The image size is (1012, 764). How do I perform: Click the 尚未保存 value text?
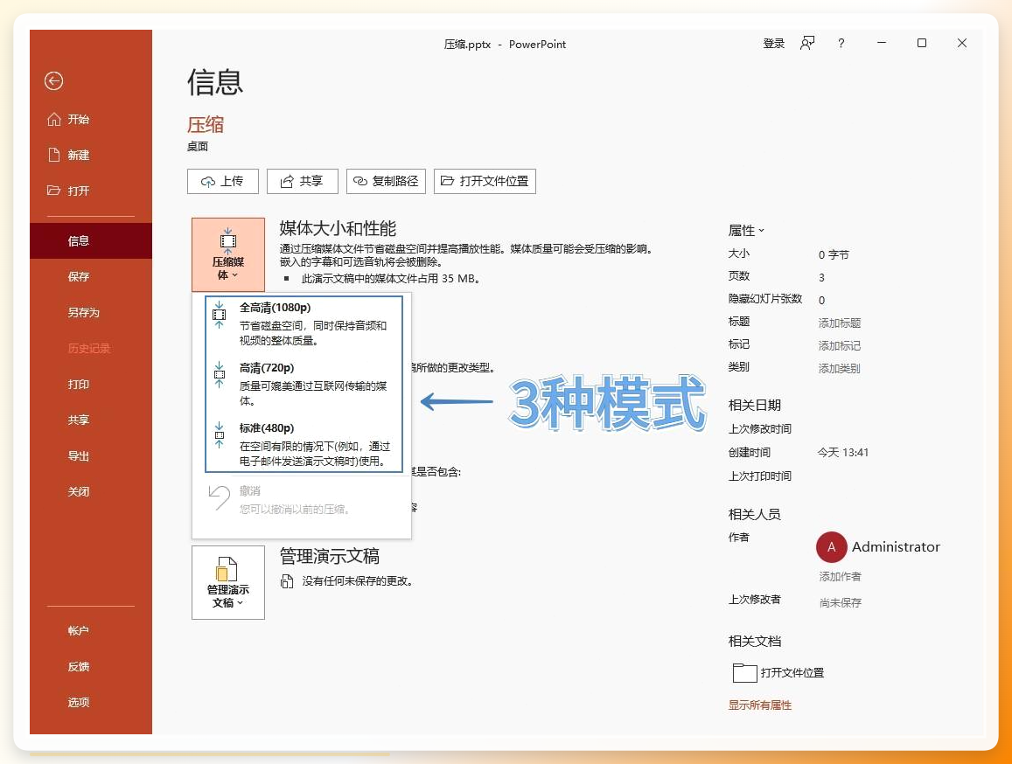(x=841, y=602)
